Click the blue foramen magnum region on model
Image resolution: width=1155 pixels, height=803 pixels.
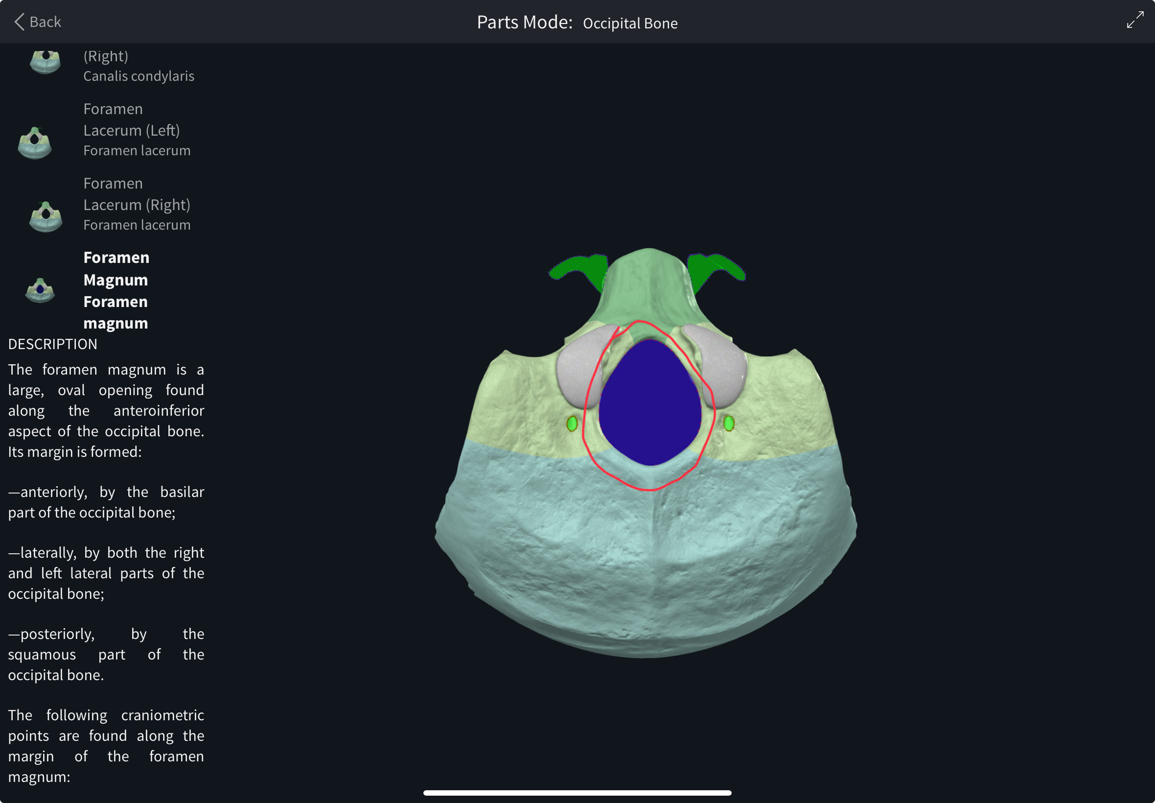point(649,402)
